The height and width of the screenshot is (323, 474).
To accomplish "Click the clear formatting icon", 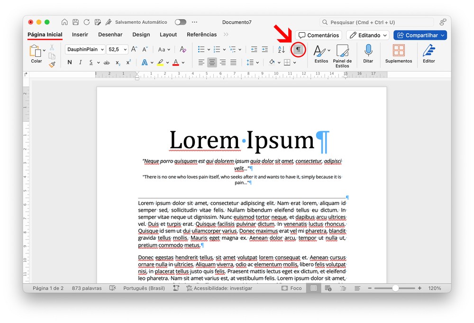I will tap(183, 49).
